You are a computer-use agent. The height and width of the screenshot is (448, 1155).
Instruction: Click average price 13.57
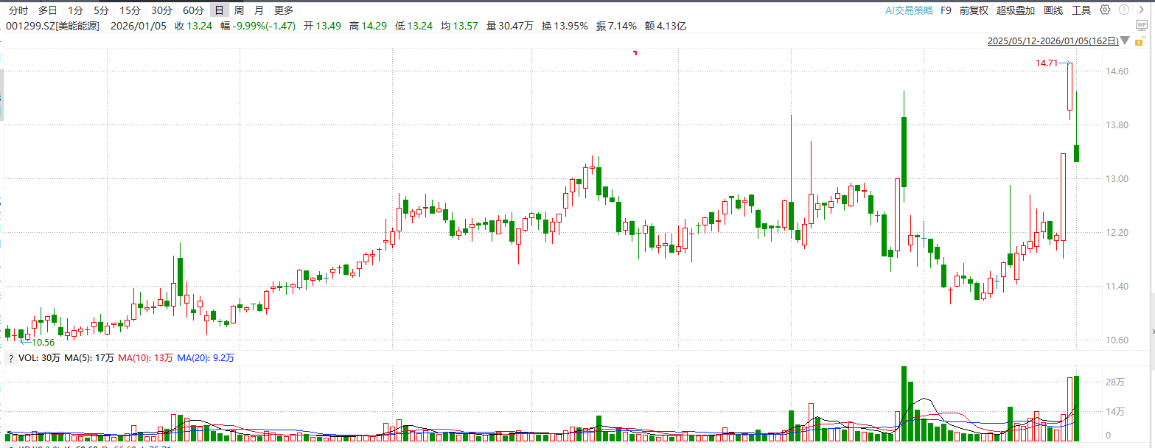[x=464, y=26]
